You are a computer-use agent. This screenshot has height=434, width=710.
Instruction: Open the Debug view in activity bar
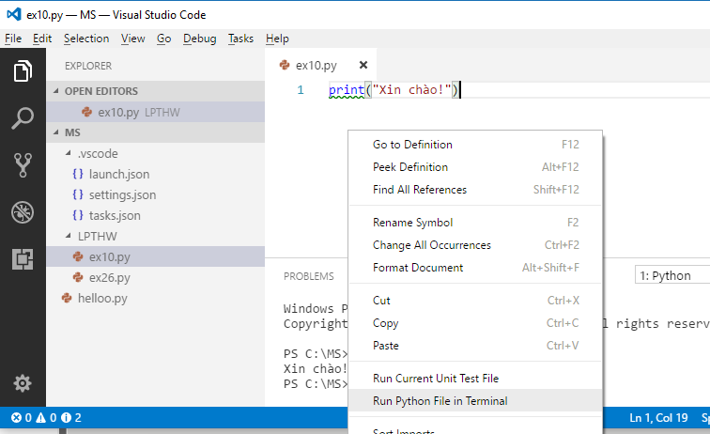[x=23, y=212]
